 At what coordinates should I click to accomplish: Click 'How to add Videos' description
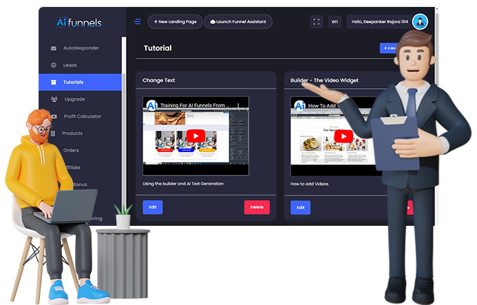[309, 184]
